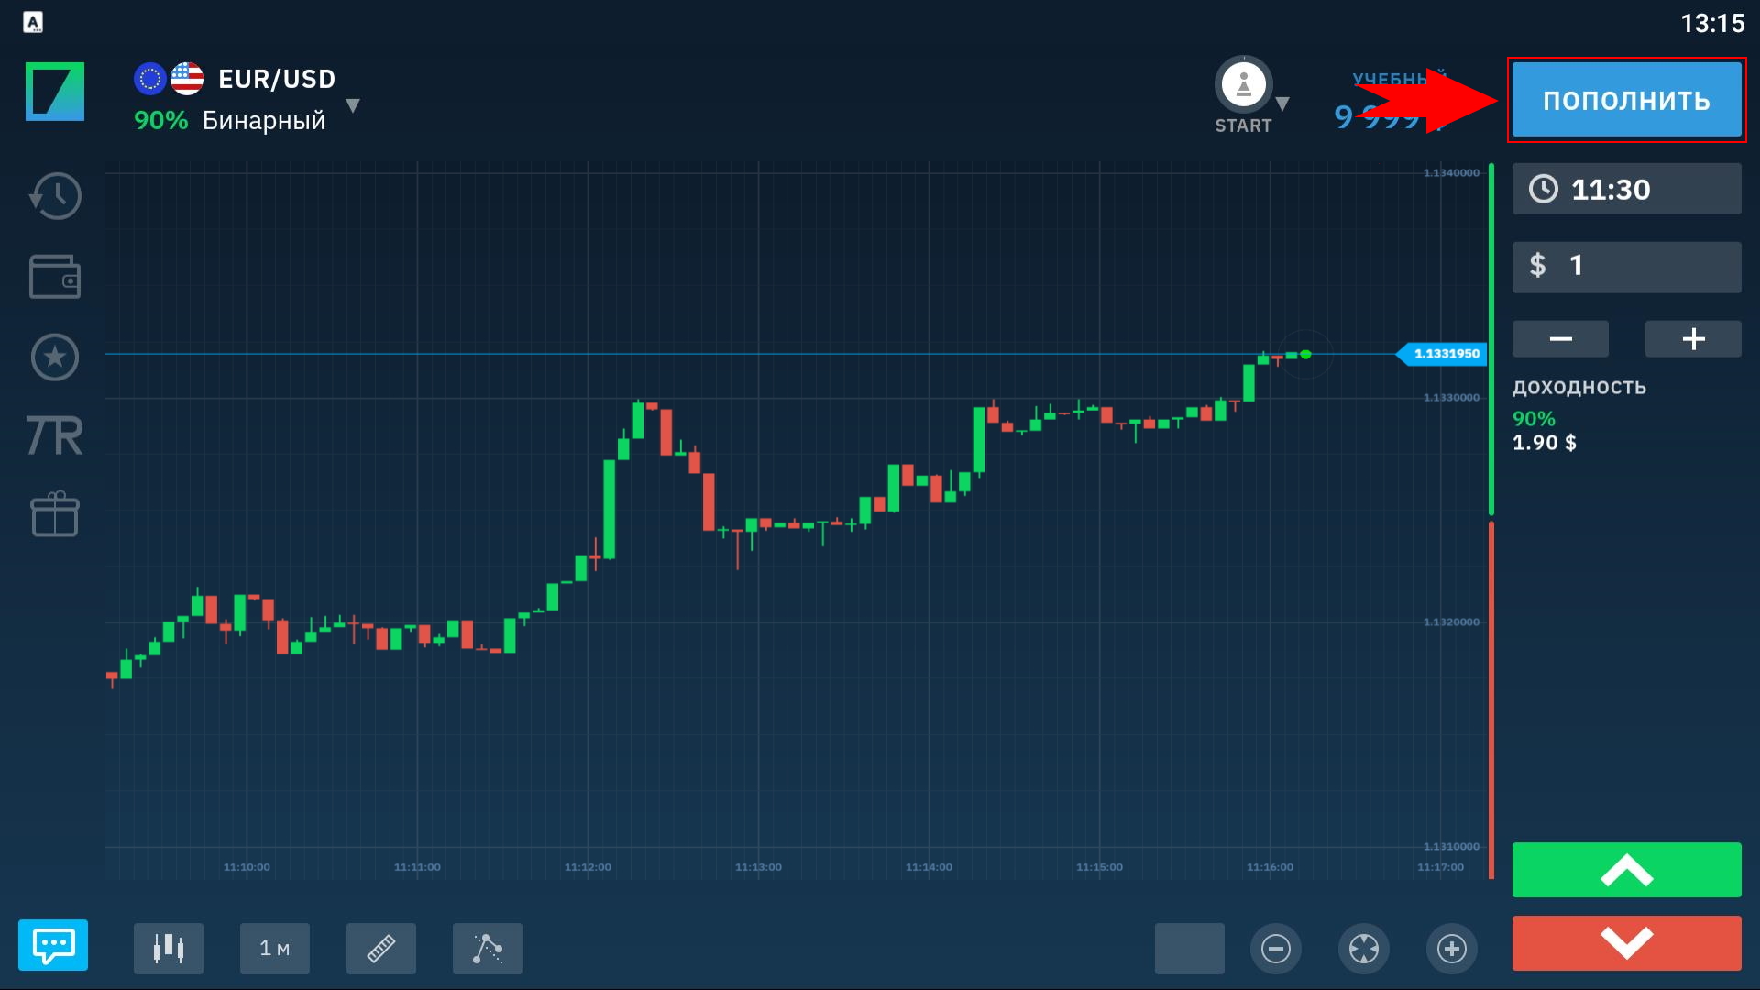This screenshot has height=990, width=1760.
Task: Open the 1 м timeframe selector
Action: (275, 949)
